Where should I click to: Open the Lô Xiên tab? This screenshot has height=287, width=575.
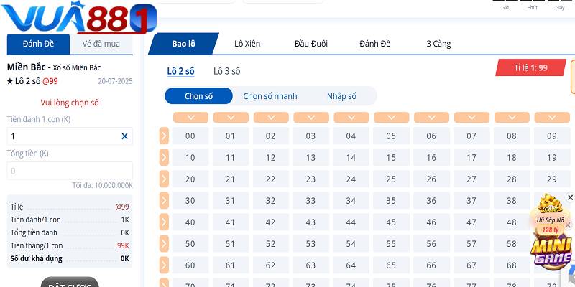point(247,44)
